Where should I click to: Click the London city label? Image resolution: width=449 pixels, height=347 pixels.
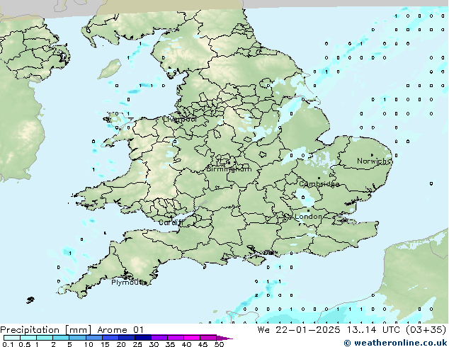[308, 217]
